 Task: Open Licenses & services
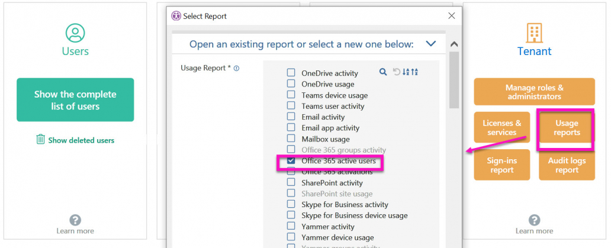(502, 128)
